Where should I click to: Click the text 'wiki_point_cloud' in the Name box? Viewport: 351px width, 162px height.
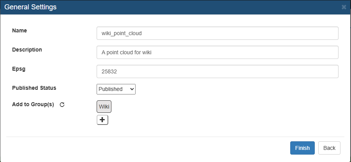[122, 34]
